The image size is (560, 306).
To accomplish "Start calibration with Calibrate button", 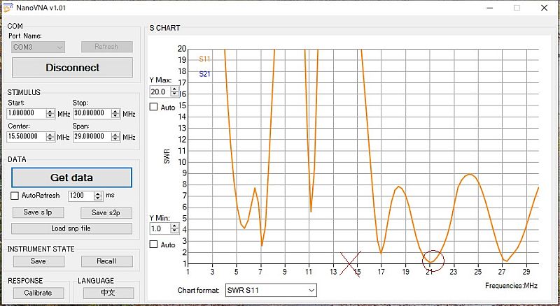I will point(38,293).
